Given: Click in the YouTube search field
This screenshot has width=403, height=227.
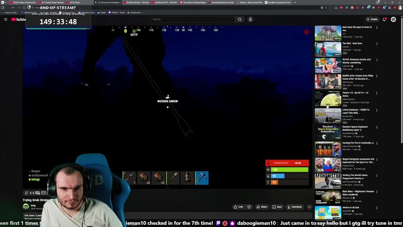Looking at the screenshot, I should click(193, 19).
